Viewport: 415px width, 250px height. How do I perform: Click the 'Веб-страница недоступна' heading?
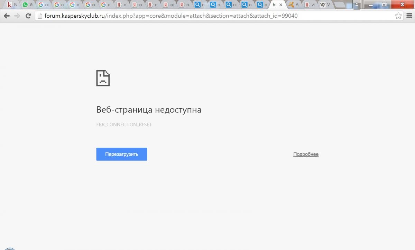coord(149,110)
